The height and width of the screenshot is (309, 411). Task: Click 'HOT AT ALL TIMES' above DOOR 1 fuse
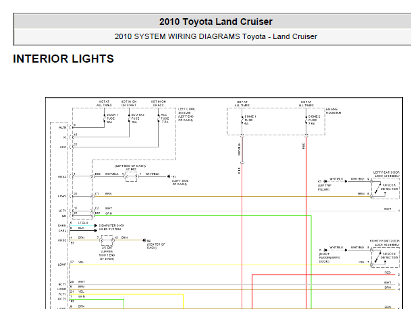tap(104, 103)
